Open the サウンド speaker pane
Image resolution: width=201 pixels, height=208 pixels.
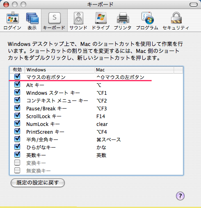[78, 21]
